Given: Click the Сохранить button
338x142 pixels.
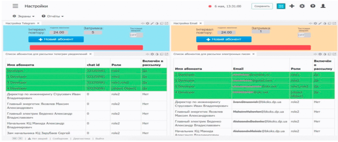Looking at the screenshot, I should [262, 6].
